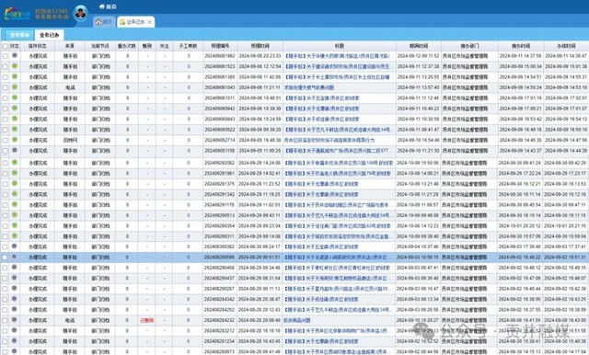Click green status icon for 2024-09-06 10:39:39 row
The image size is (589, 355).
[x=15, y=109]
